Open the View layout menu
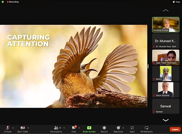The width and height of the screenshot is (182, 134). (x=177, y=2)
